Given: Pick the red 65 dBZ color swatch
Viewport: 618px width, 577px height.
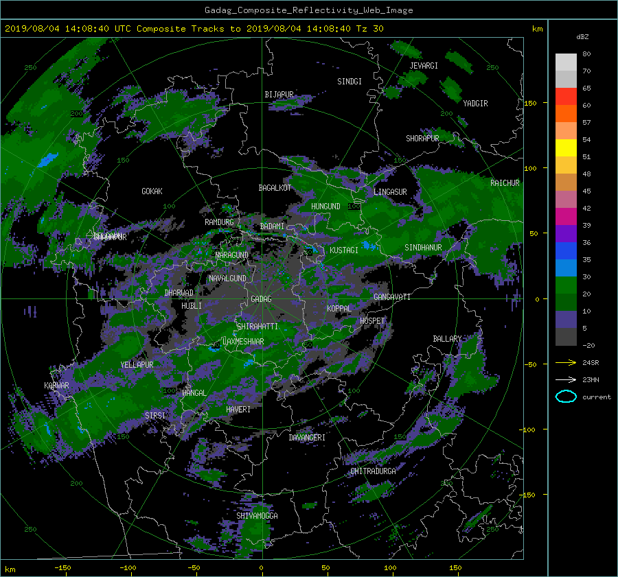Looking at the screenshot, I should 566,96.
